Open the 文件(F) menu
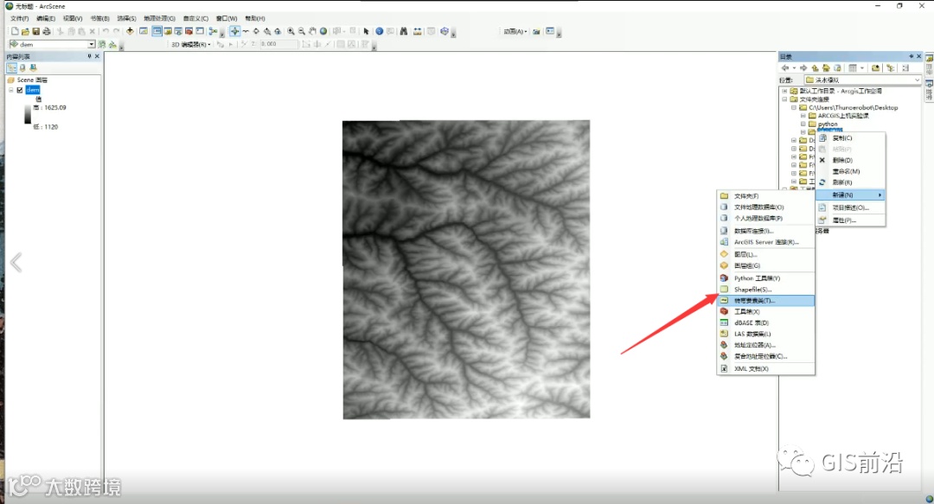The width and height of the screenshot is (934, 504). [x=19, y=18]
